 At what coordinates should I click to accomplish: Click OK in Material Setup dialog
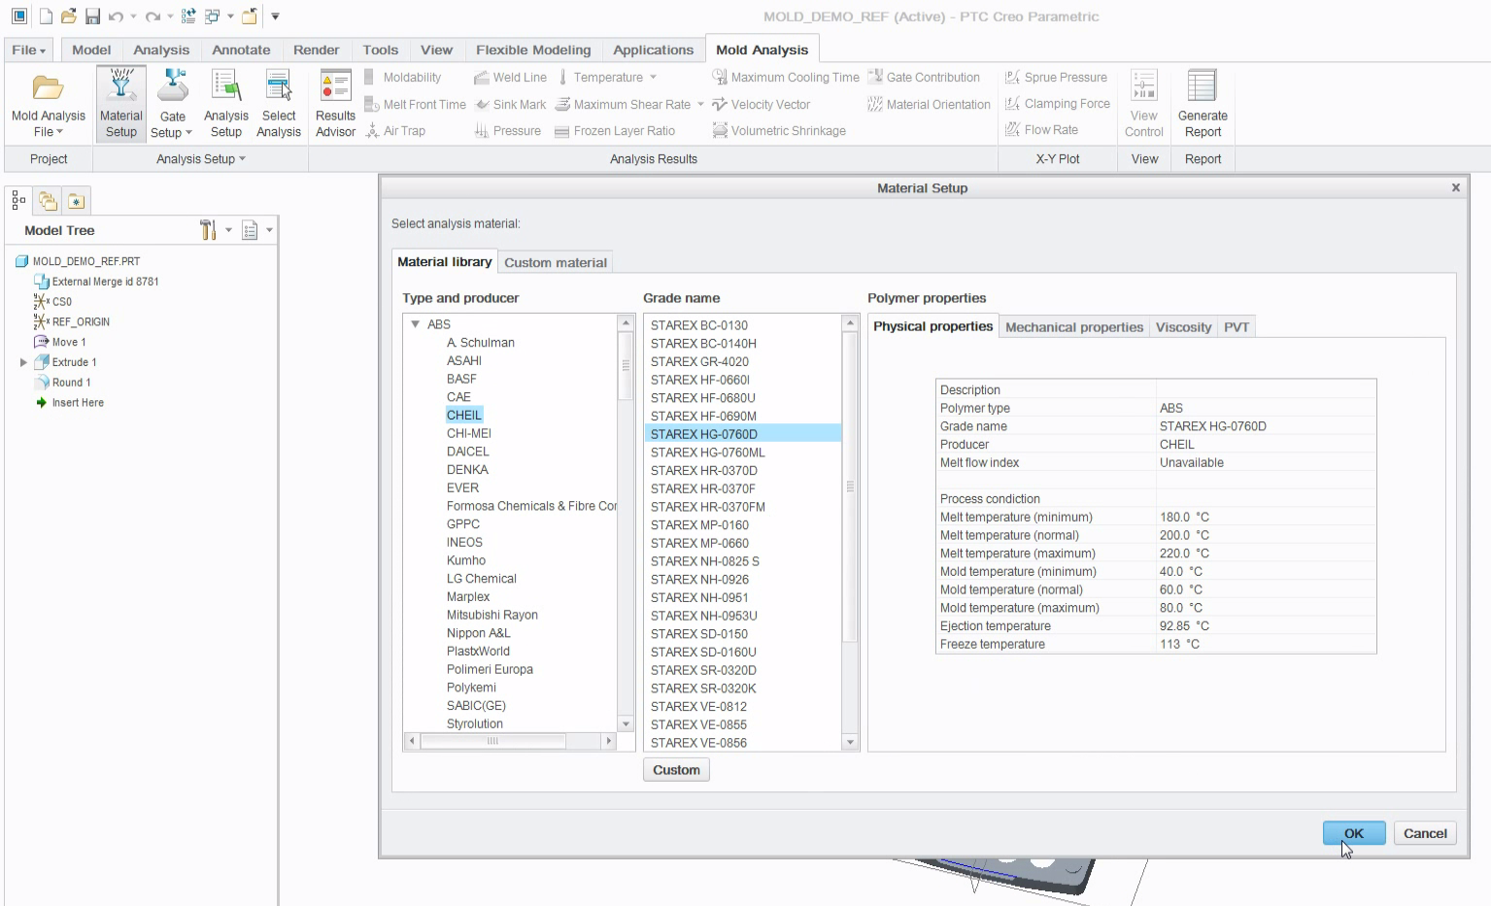[x=1354, y=833]
